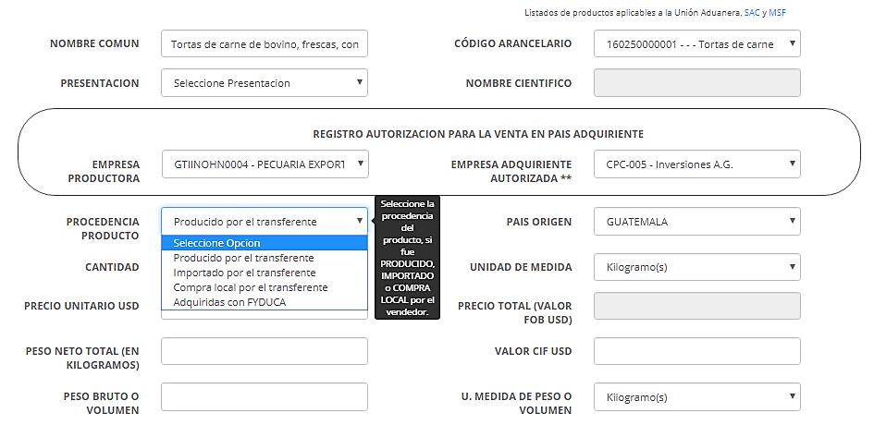This screenshot has height=425, width=874.
Task: Click the 'PAIS ORIGEN' label
Action: pos(539,222)
